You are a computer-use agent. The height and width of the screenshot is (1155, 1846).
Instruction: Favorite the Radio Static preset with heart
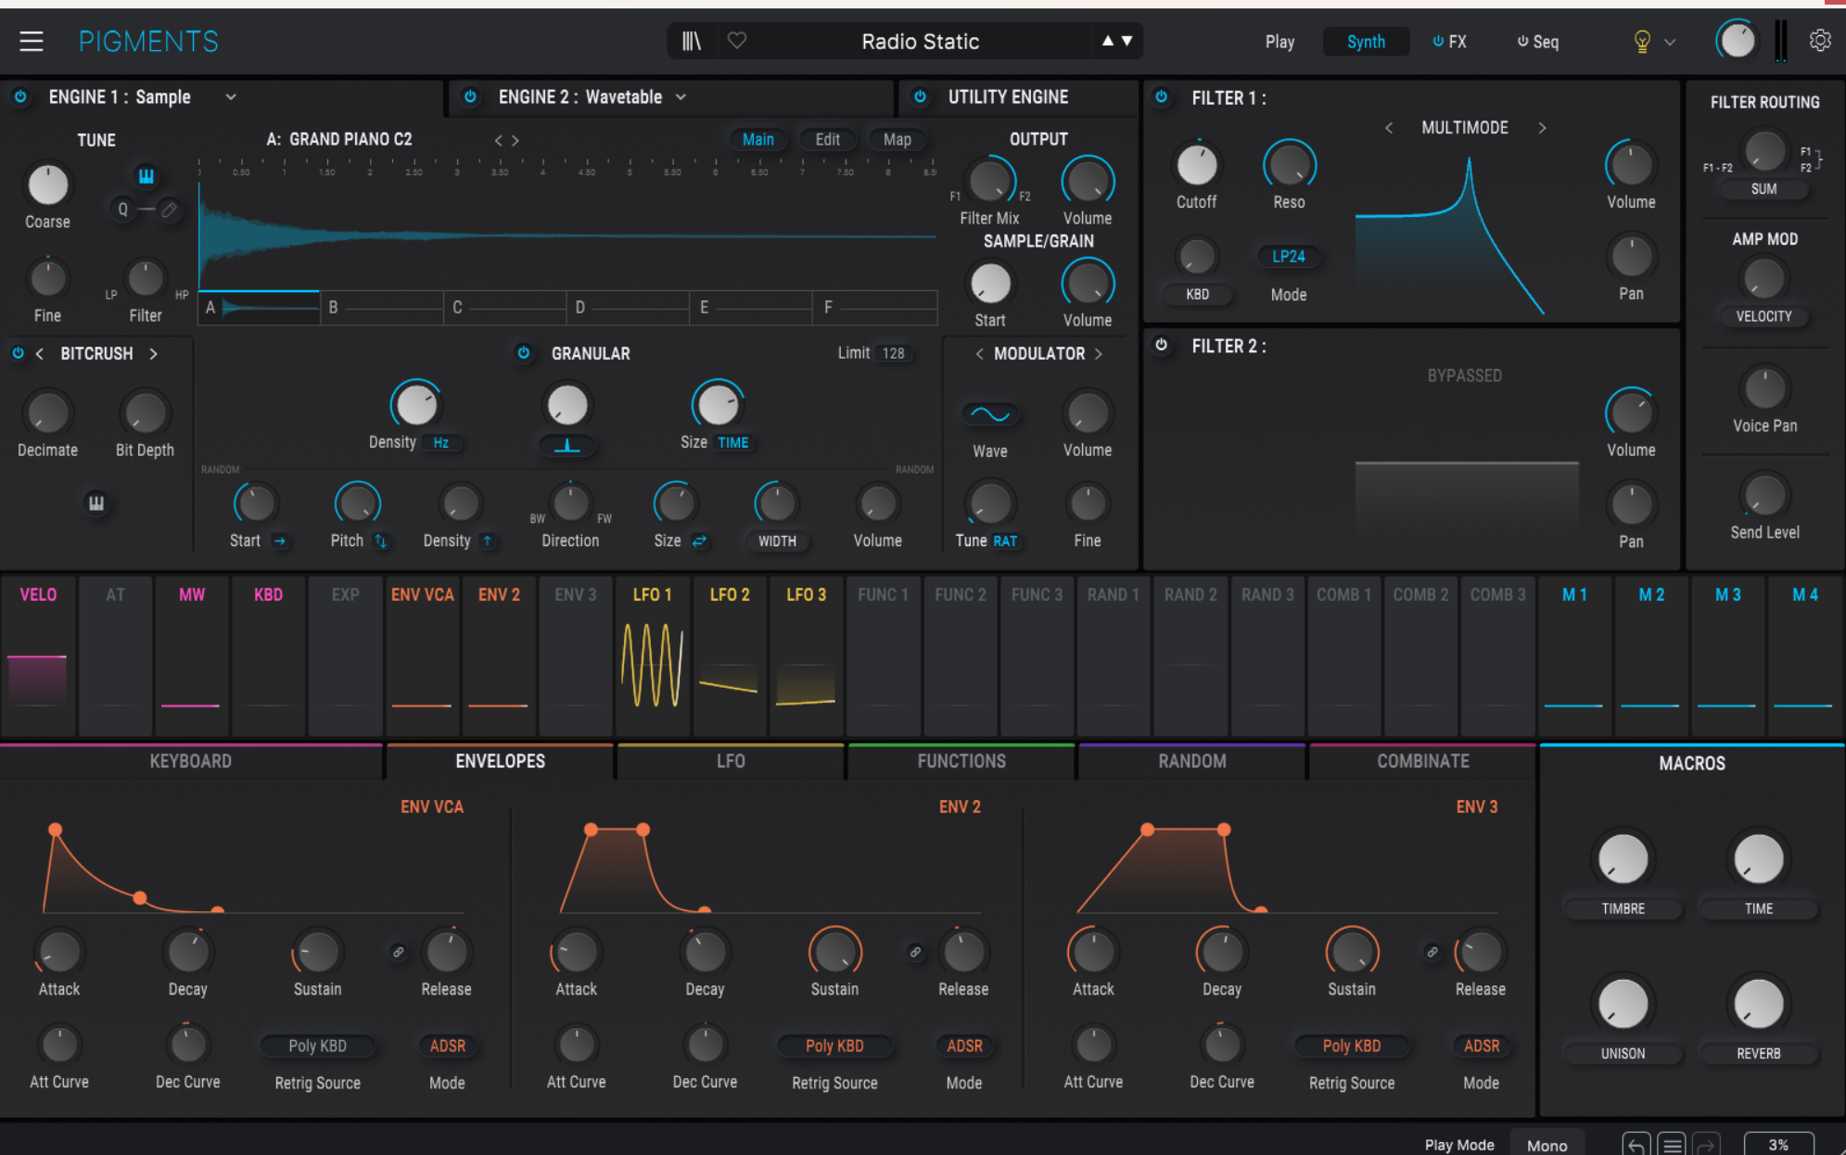(x=737, y=41)
